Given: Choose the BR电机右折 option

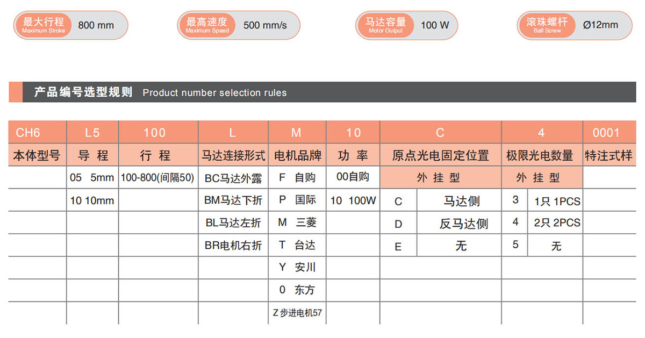Looking at the screenshot, I should (233, 245).
